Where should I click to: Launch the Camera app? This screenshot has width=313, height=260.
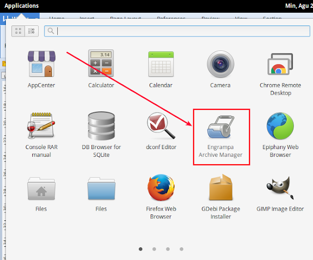(221, 69)
